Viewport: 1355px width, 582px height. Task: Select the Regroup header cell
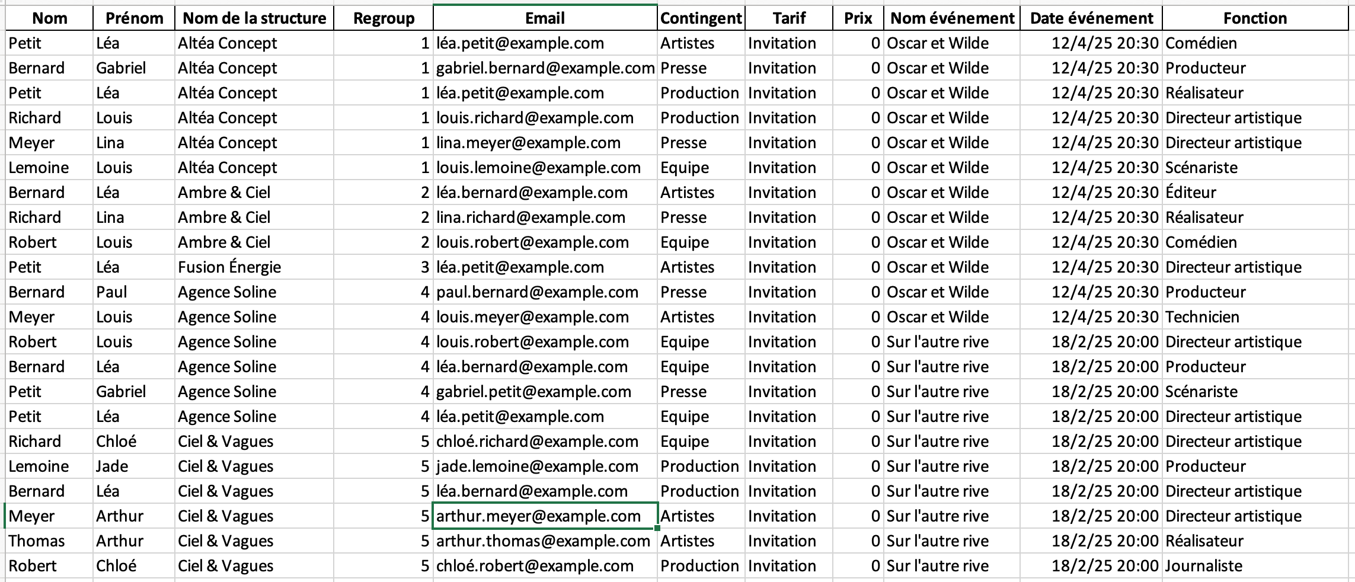tap(384, 18)
